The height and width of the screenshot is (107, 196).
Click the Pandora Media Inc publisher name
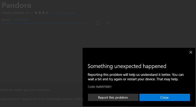coord(16,13)
